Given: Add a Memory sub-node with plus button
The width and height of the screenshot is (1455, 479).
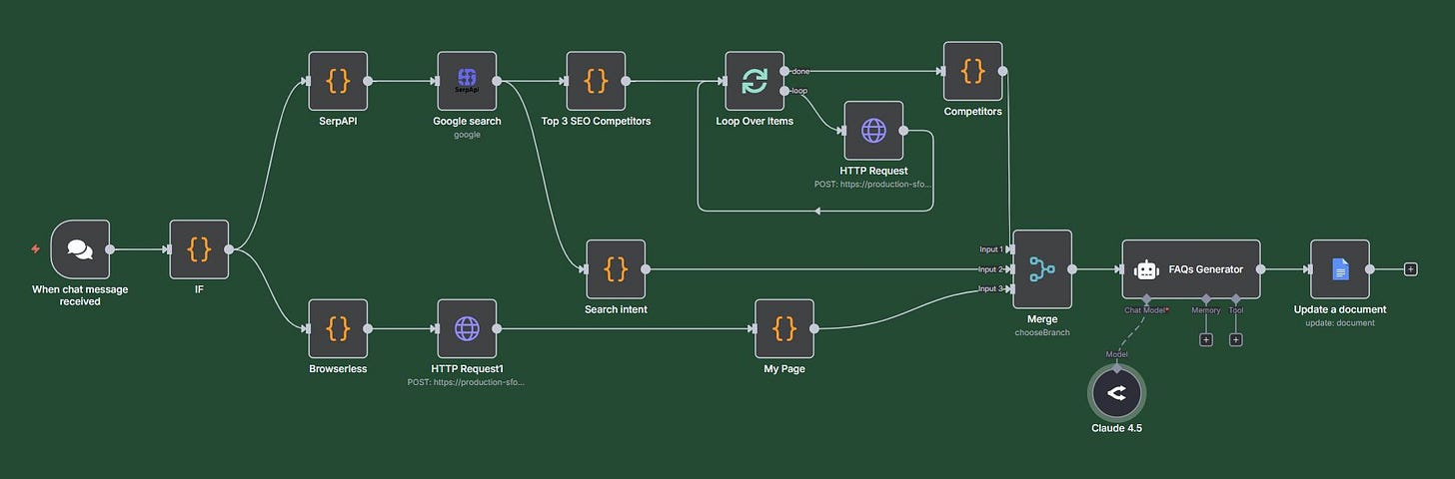Looking at the screenshot, I should pyautogui.click(x=1206, y=340).
